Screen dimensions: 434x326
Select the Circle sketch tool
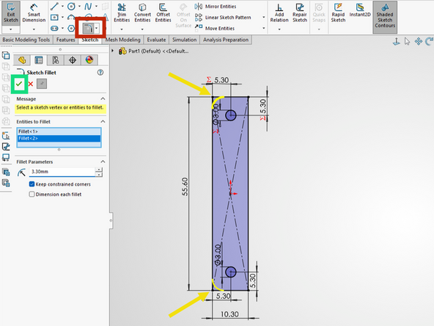point(71,6)
